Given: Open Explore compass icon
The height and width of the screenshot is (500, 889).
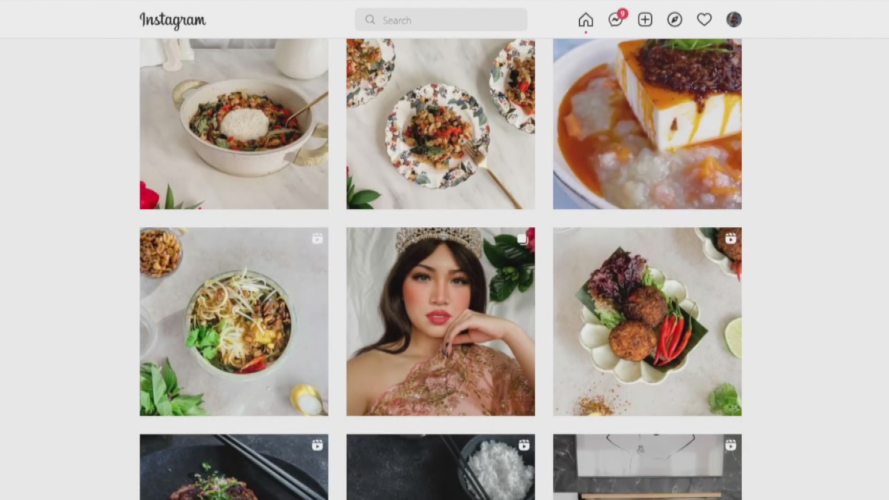Looking at the screenshot, I should pos(675,19).
